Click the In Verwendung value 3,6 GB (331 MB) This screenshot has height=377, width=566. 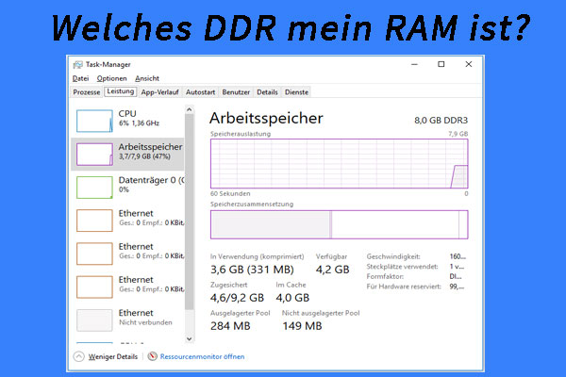(252, 270)
